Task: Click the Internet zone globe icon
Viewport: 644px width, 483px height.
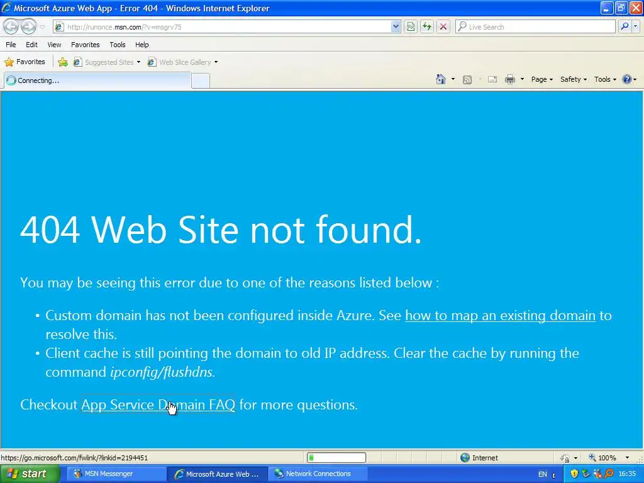Action: point(465,458)
